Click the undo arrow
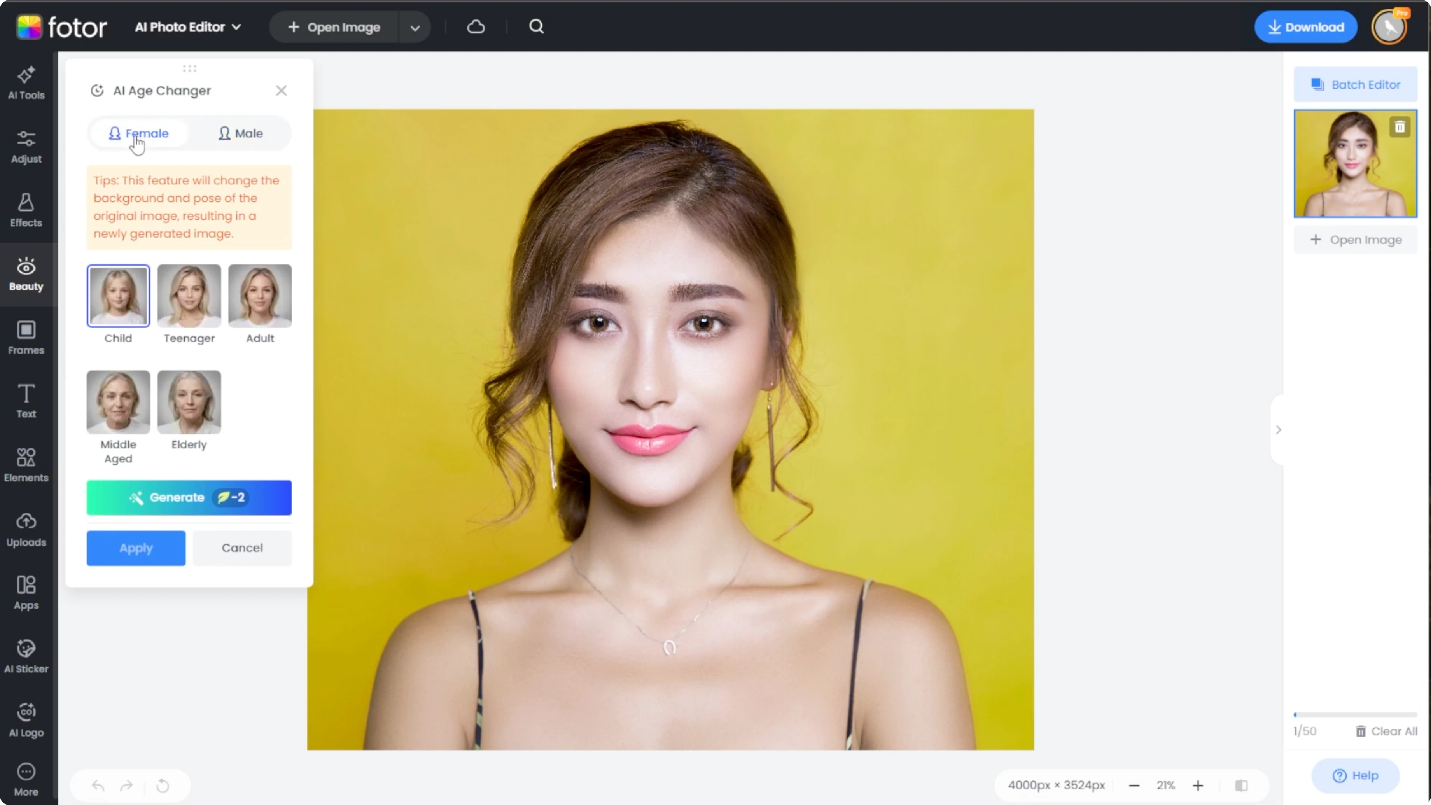 pyautogui.click(x=98, y=786)
